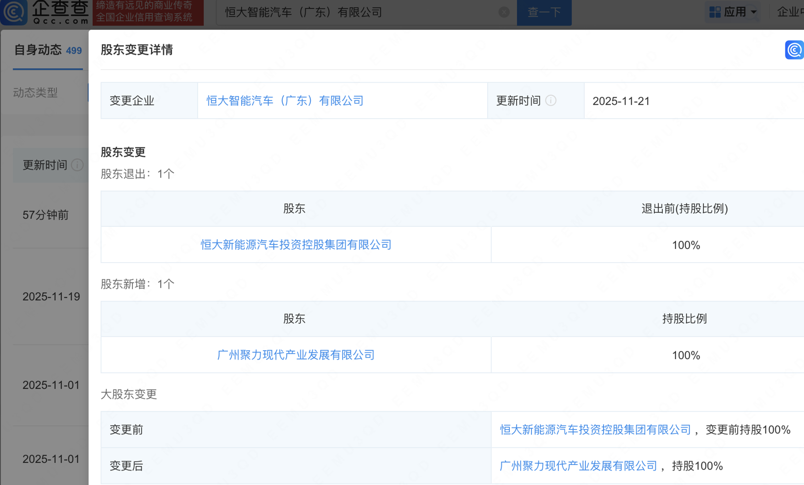This screenshot has width=804, height=485.
Task: Open 恒大智能汽车（广东）有限公司 company link
Action: (285, 101)
